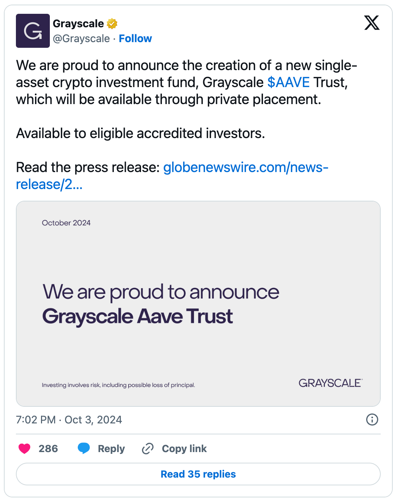This screenshot has width=398, height=502.
Task: Click the chain-link copy icon
Action: (x=148, y=449)
